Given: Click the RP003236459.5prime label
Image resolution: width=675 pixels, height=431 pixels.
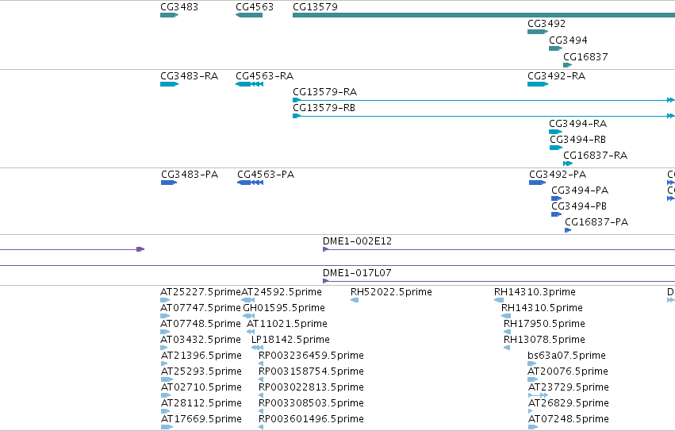Looking at the screenshot, I should (311, 356).
